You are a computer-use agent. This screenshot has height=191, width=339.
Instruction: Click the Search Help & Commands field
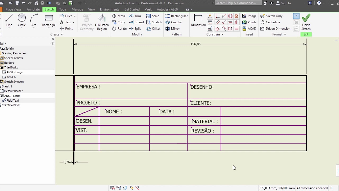coord(239,3)
